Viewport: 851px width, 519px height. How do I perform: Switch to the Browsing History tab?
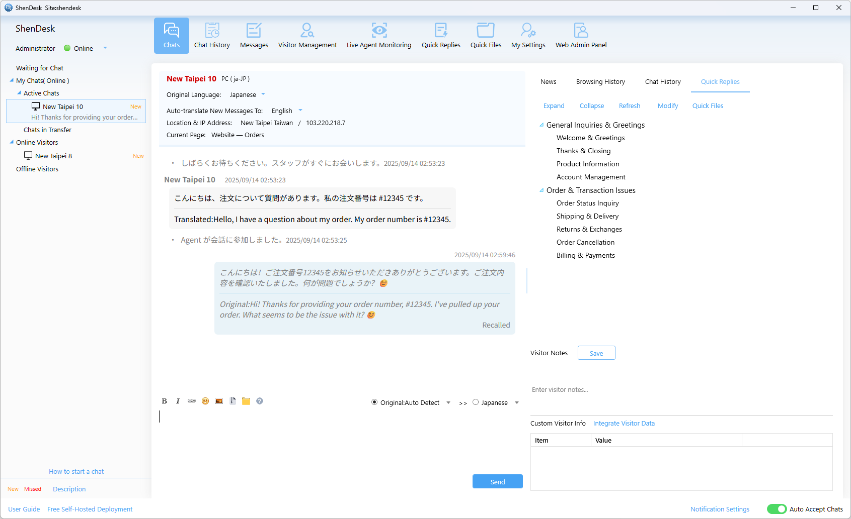pyautogui.click(x=600, y=82)
